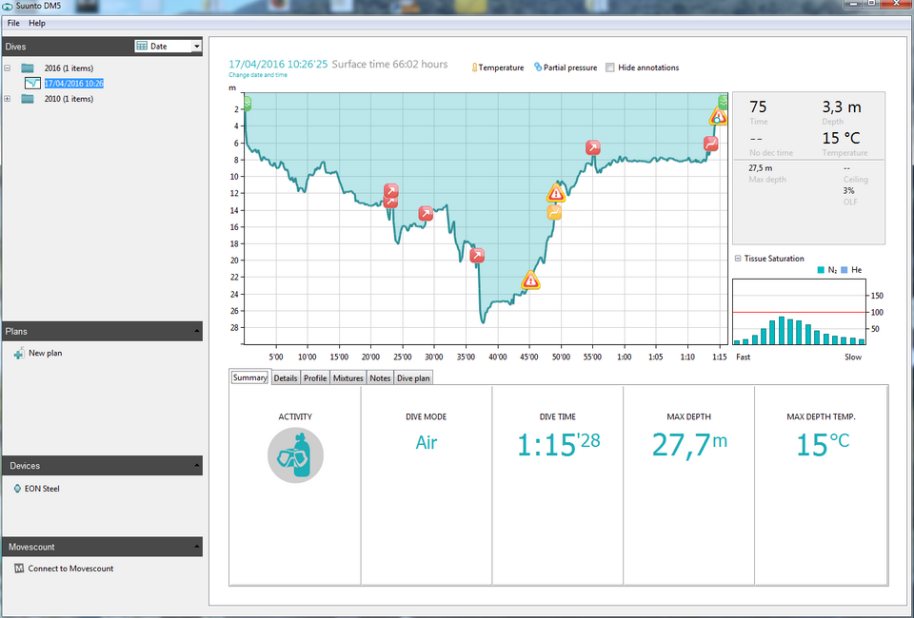
Task: Switch to the Summary tab
Action: click(250, 377)
